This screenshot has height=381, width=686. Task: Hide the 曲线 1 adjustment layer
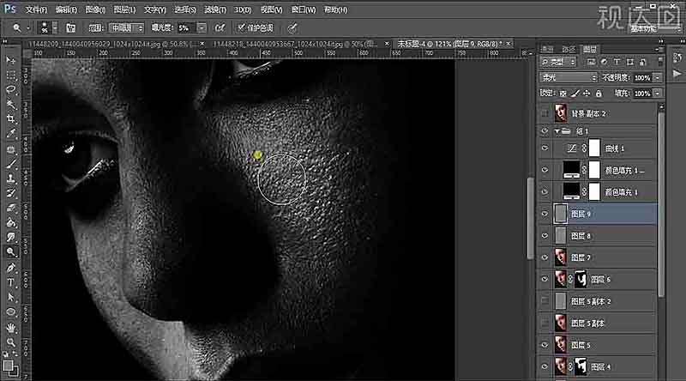point(545,148)
